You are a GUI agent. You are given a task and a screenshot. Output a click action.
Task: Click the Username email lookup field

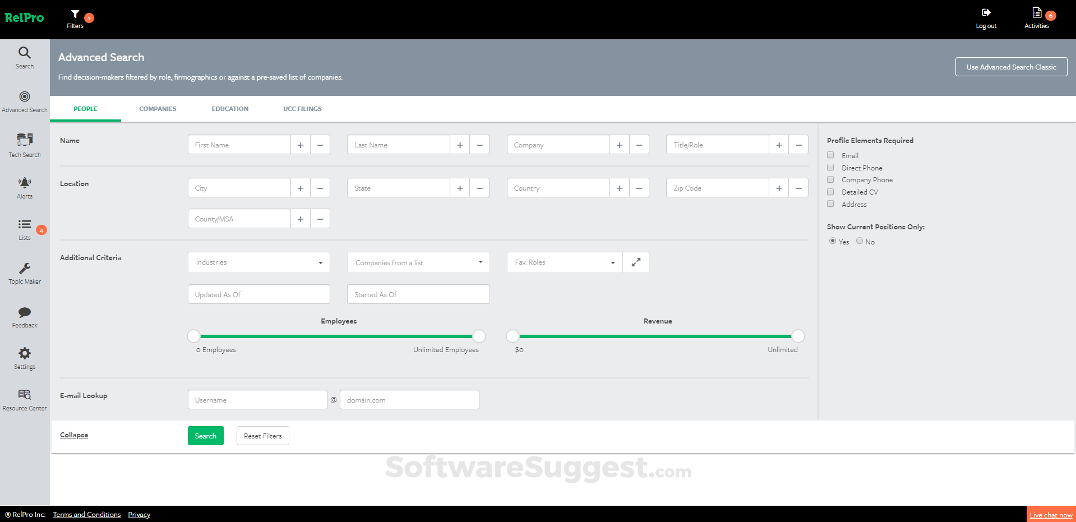point(257,399)
